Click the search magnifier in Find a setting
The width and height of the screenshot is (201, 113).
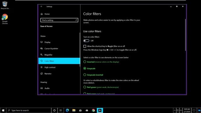[76, 20]
